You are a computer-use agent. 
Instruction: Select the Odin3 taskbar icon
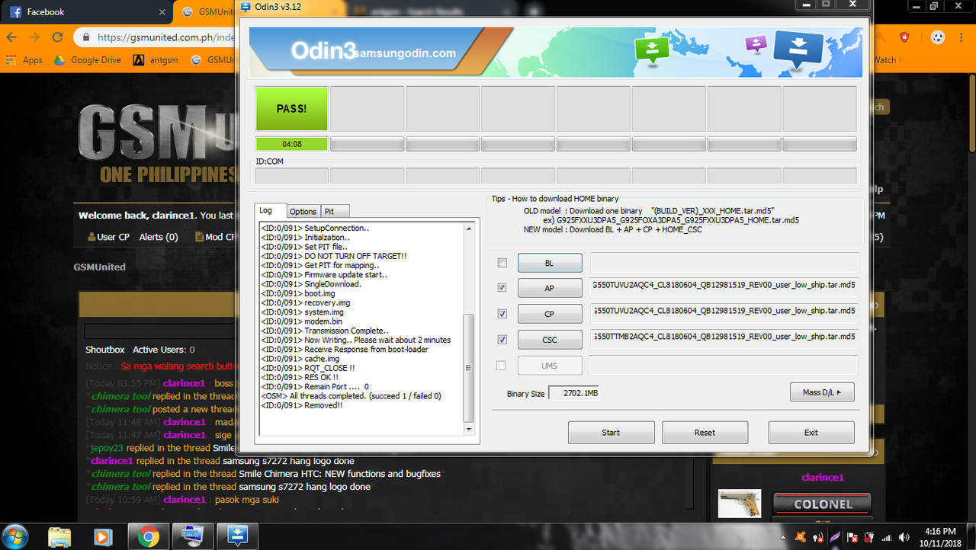pos(236,536)
